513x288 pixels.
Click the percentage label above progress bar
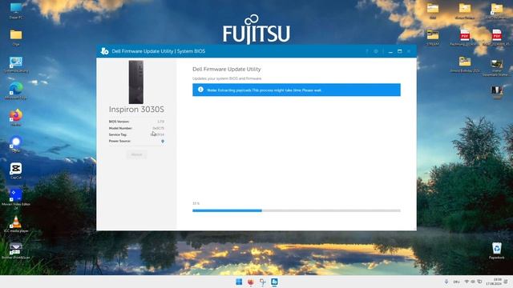tap(196, 203)
